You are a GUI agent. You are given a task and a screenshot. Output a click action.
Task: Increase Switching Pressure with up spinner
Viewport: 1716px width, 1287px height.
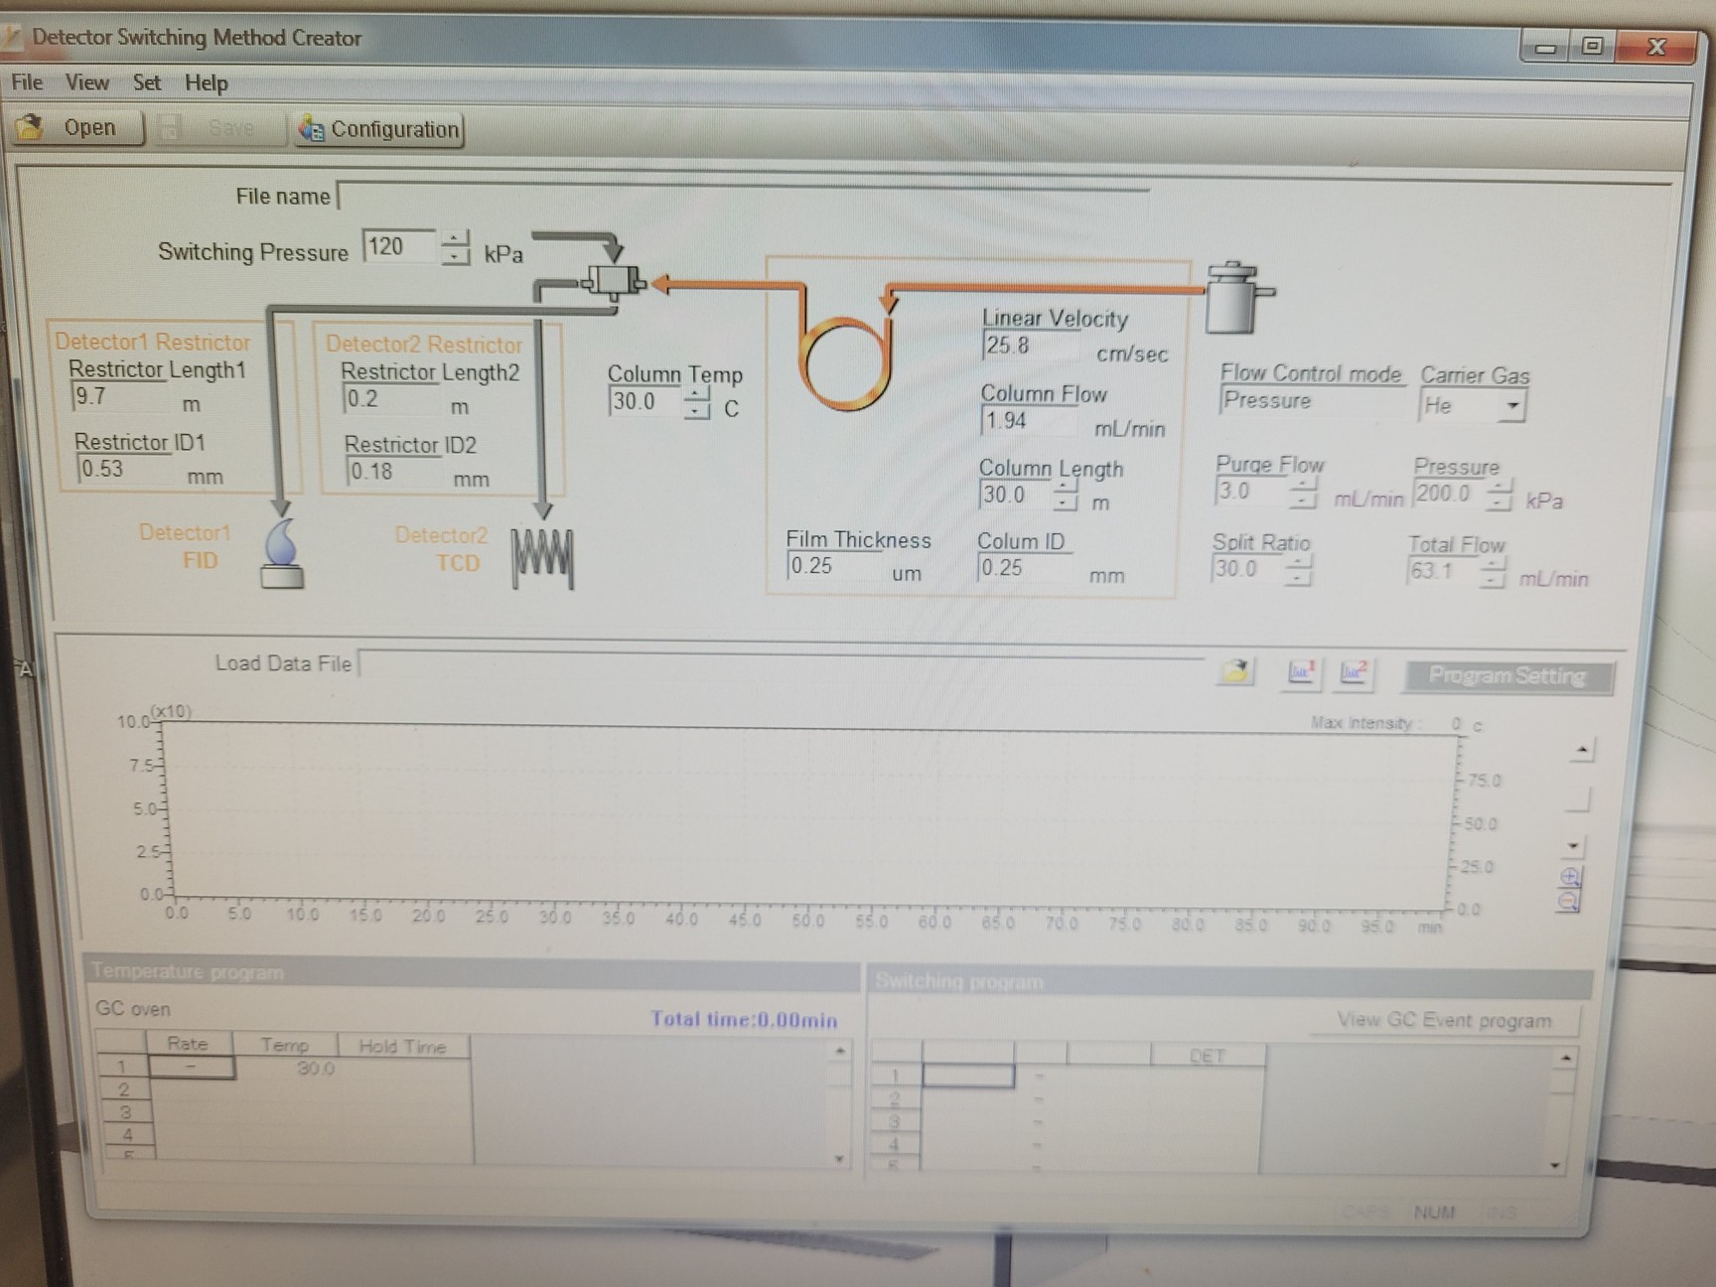click(455, 238)
